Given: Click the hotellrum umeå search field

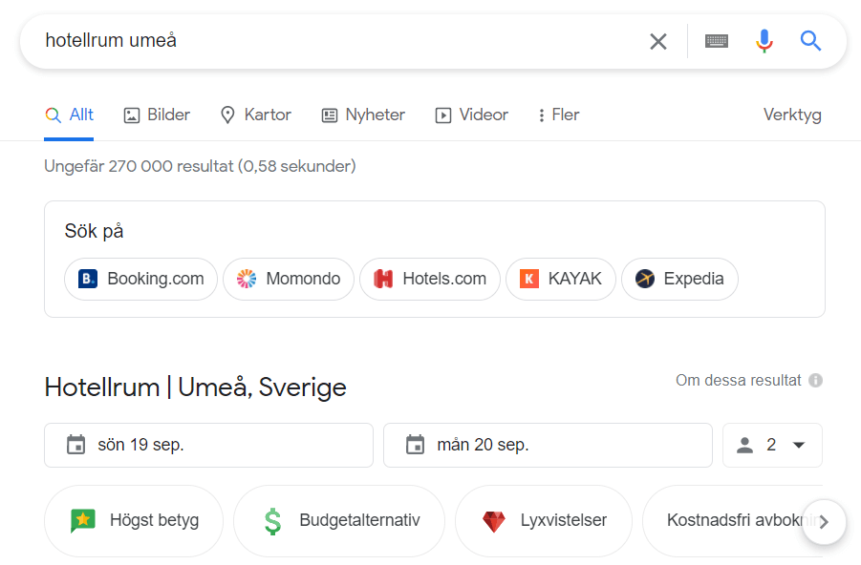Looking at the screenshot, I should [x=334, y=41].
